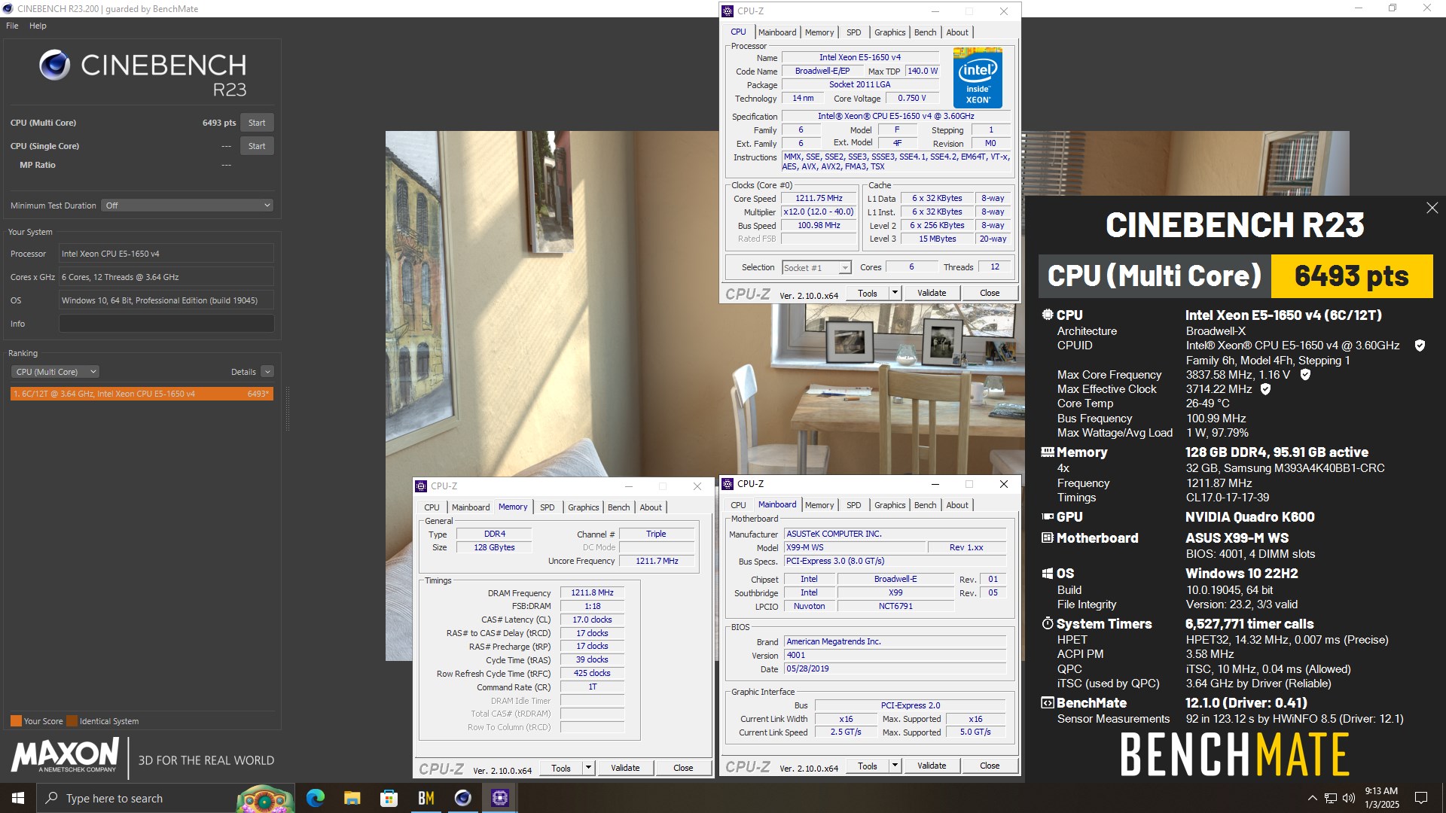Click the shield icon beside Max Effective Clock
The image size is (1446, 813).
coord(1265,389)
